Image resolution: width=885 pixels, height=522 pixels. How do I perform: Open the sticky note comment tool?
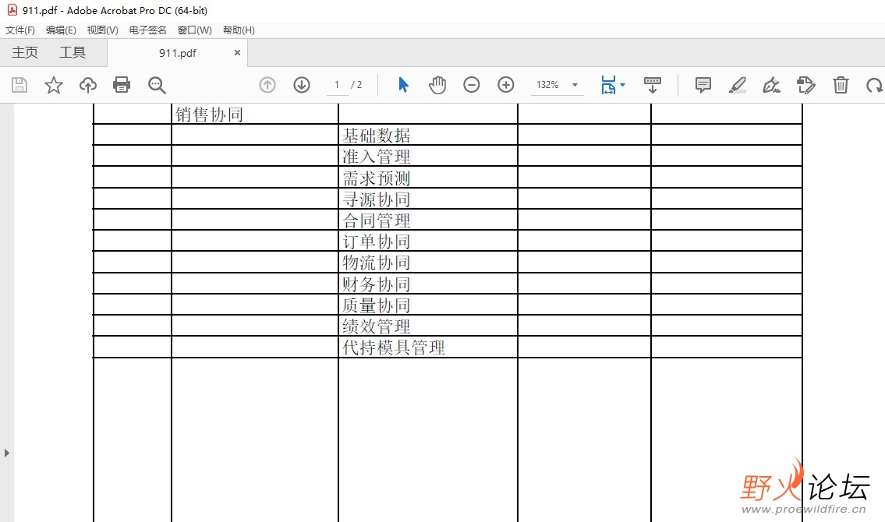pyautogui.click(x=703, y=85)
